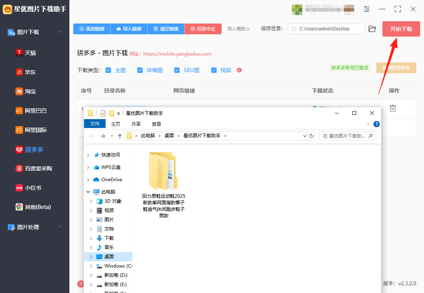Delete the first task row with trash icon
424x293 pixels.
(393, 108)
